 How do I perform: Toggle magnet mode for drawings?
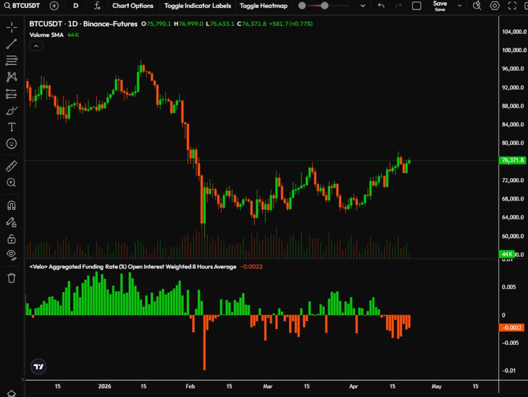12,205
